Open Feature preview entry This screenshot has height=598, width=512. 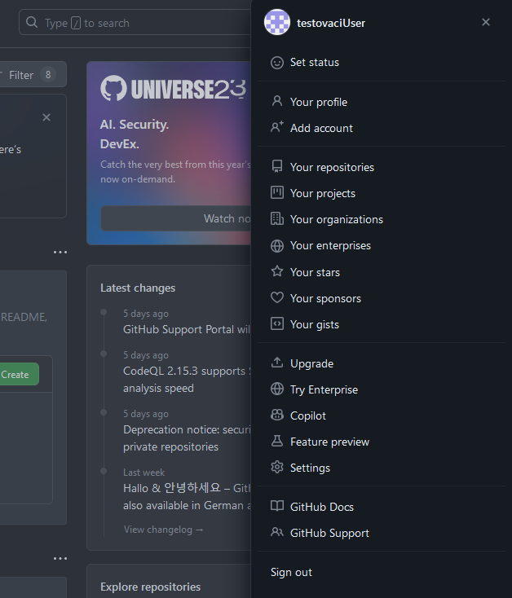pyautogui.click(x=382, y=442)
